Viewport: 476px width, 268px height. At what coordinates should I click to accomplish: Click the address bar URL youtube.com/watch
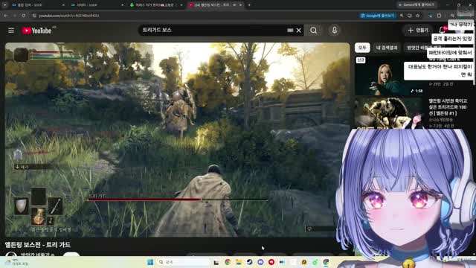click(x=69, y=16)
